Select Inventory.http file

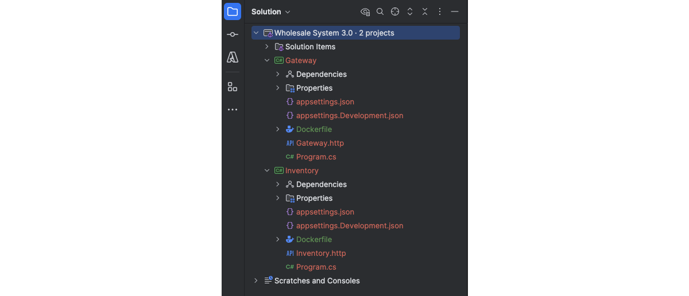321,253
